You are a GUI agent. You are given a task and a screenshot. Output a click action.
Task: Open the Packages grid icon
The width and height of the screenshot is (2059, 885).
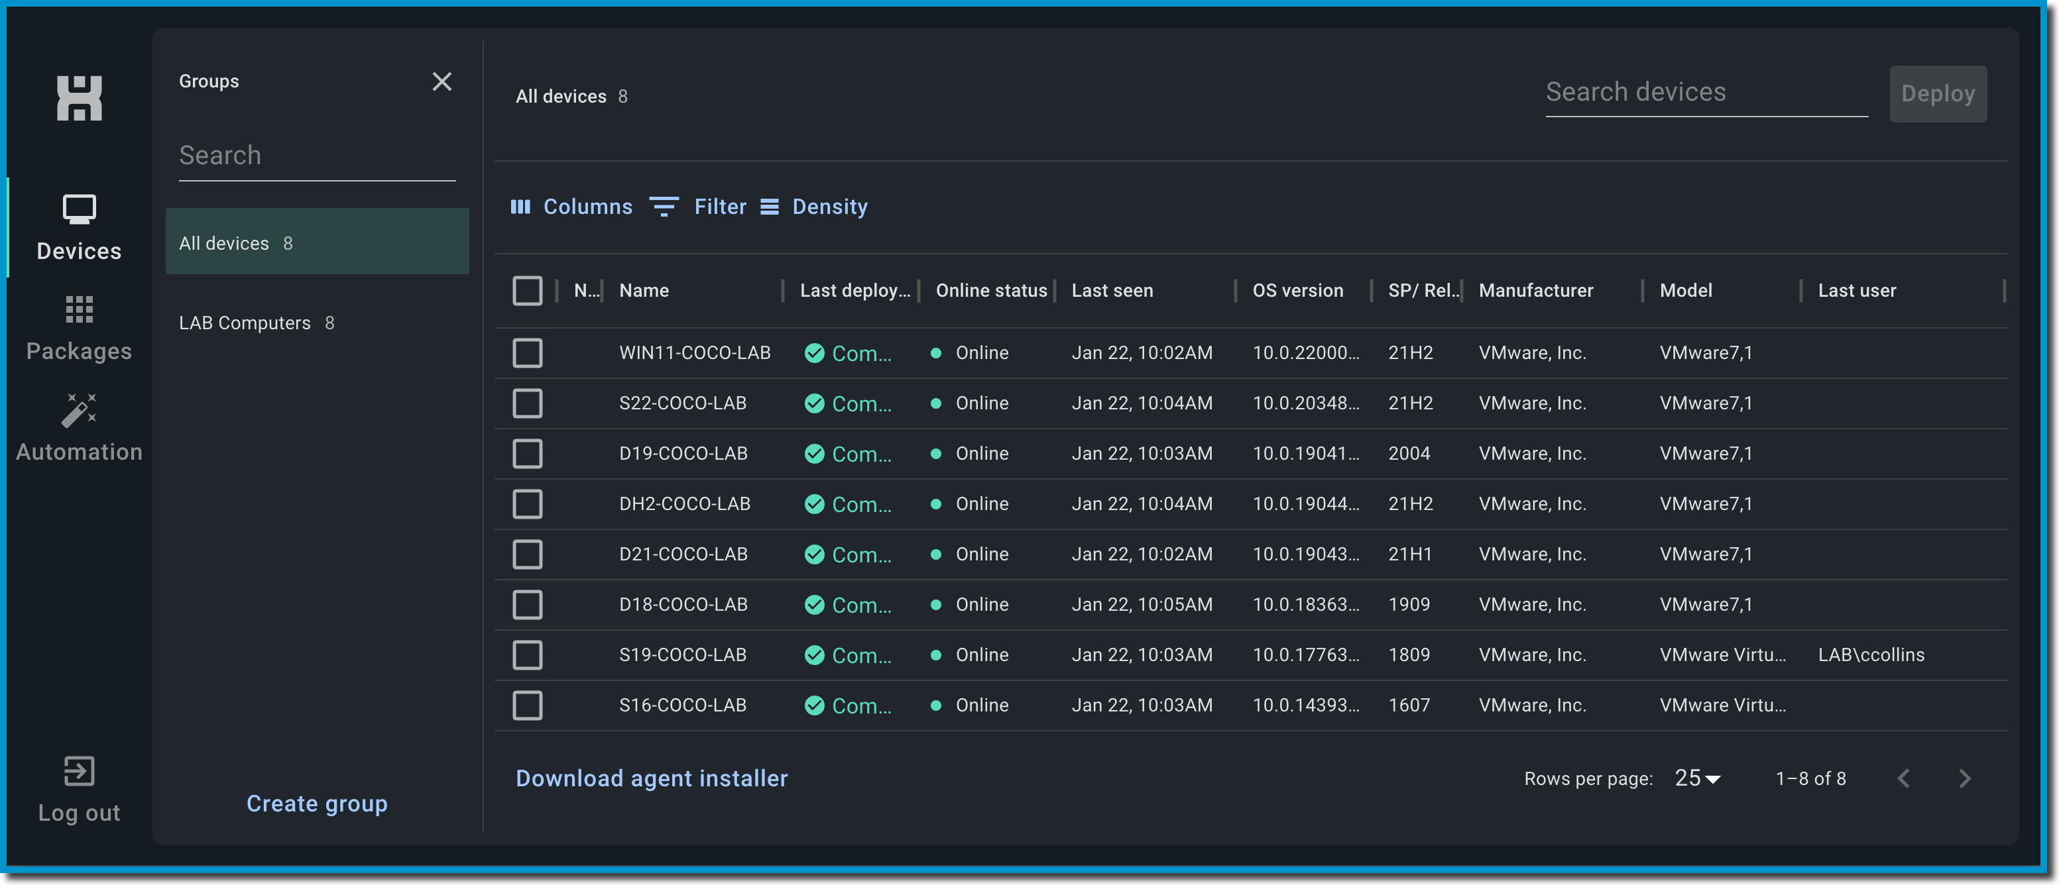78,309
